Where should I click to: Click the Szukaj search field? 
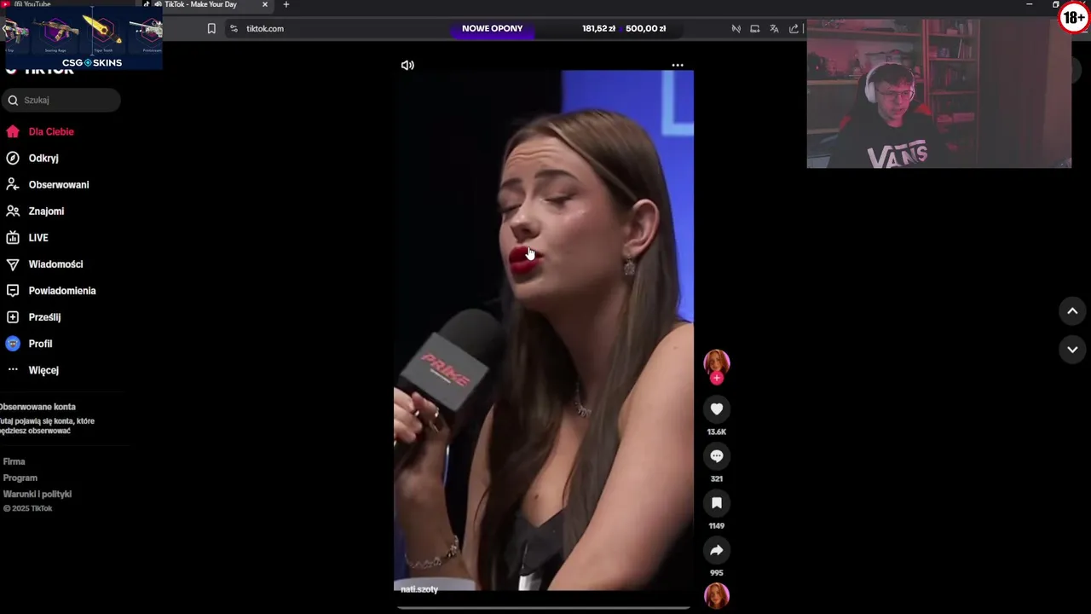[61, 100]
